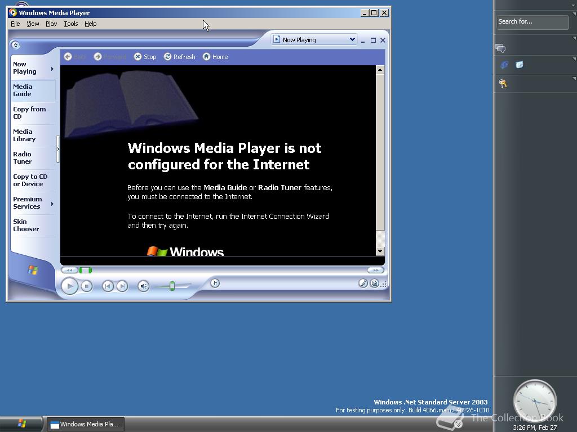Collapse the taskbar pane with side handle
Image resolution: width=577 pixels, height=432 pixels.
58,149
